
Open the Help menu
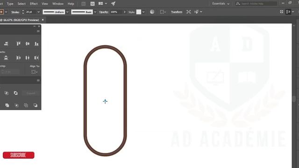pyautogui.click(x=71, y=4)
